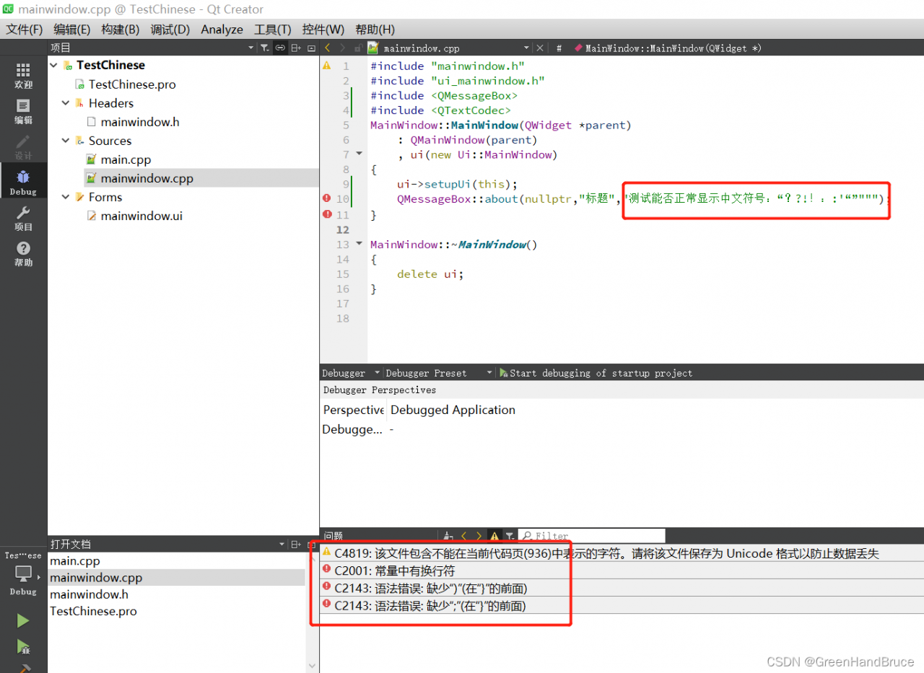Go forward in editor navigation history
Viewport: 924px width, 673px height.
tap(343, 48)
